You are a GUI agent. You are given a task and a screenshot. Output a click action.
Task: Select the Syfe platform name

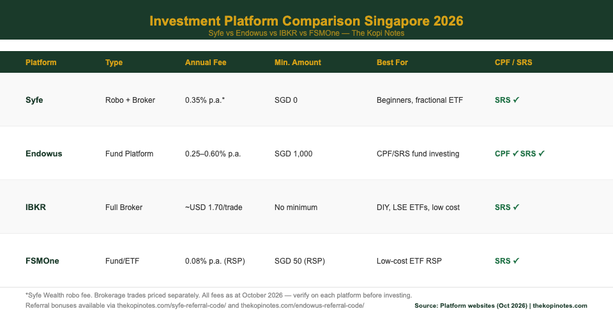34,100
